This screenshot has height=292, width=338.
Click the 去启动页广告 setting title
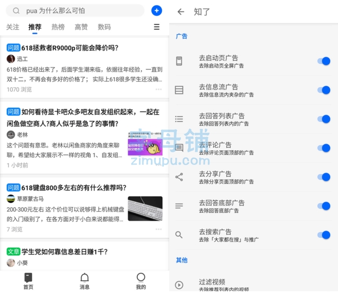tap(218, 58)
